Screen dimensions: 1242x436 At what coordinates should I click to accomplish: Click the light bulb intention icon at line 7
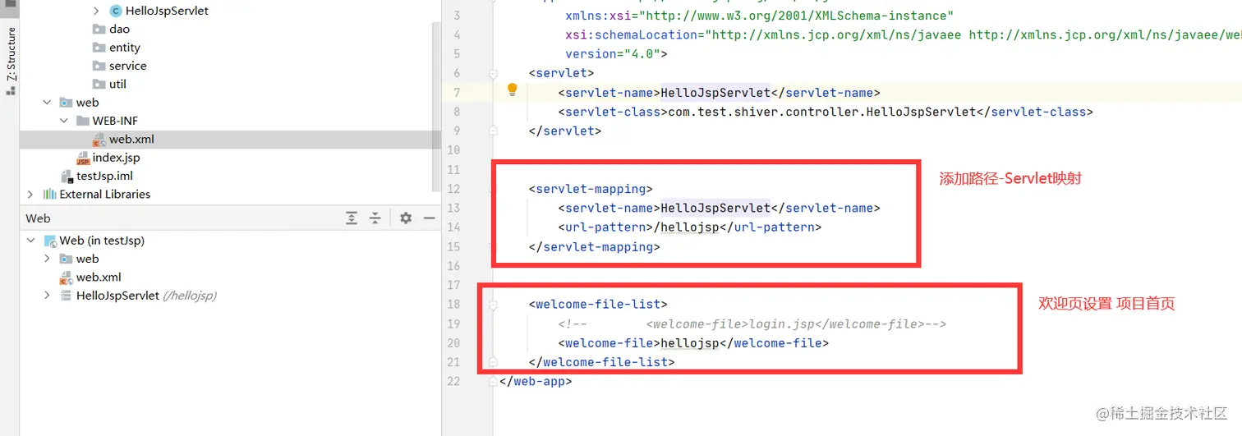point(512,89)
